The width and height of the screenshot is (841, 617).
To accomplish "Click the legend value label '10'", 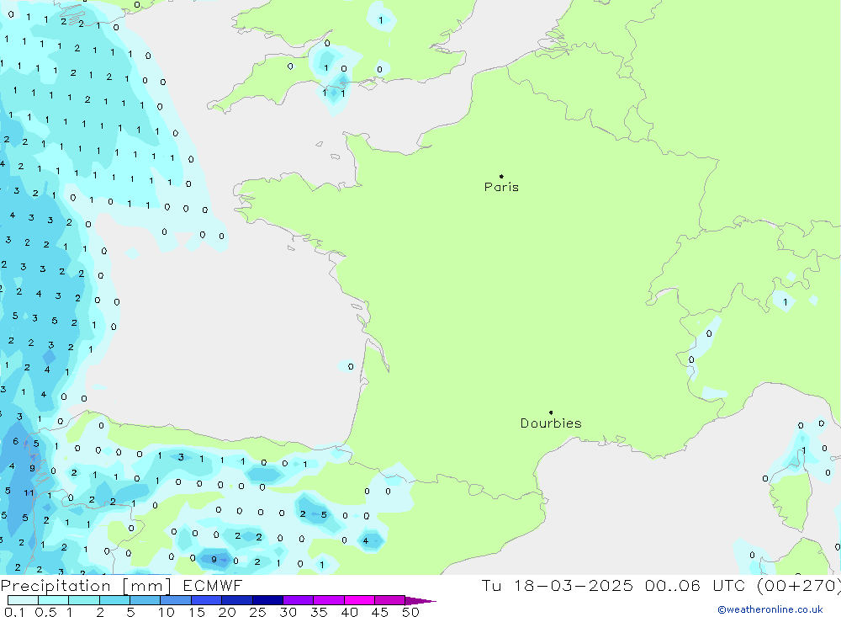I will pyautogui.click(x=167, y=612).
